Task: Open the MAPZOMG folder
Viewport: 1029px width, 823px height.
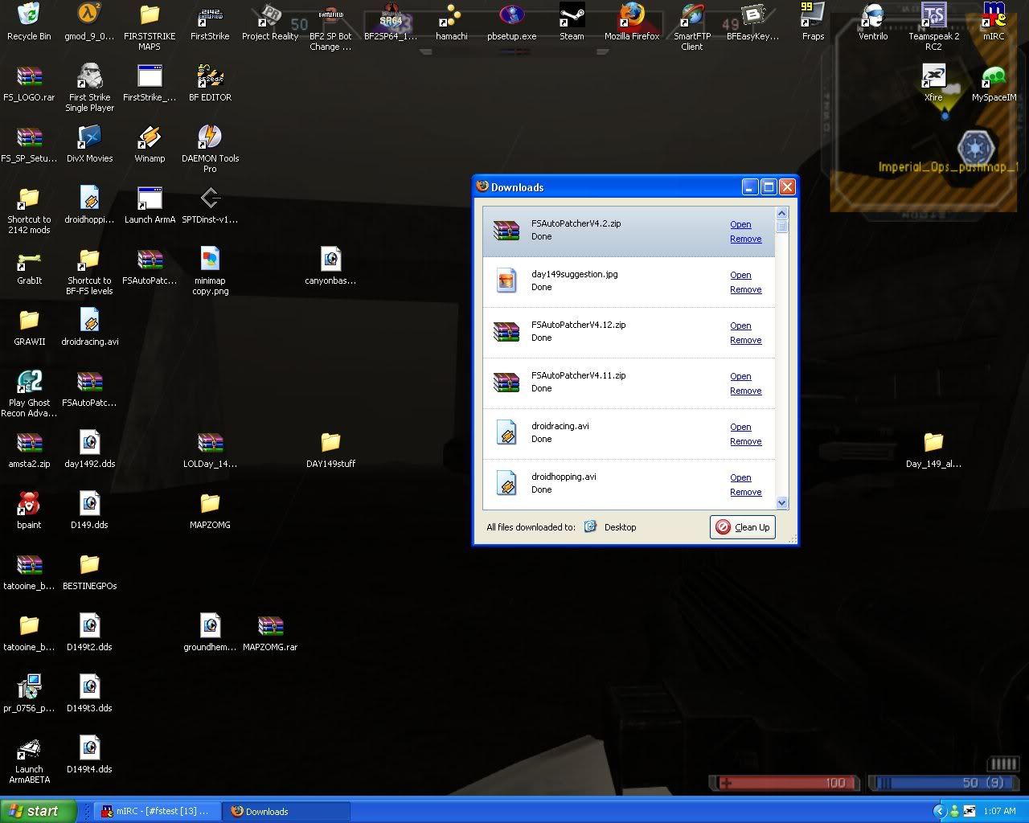Action: click(x=210, y=510)
